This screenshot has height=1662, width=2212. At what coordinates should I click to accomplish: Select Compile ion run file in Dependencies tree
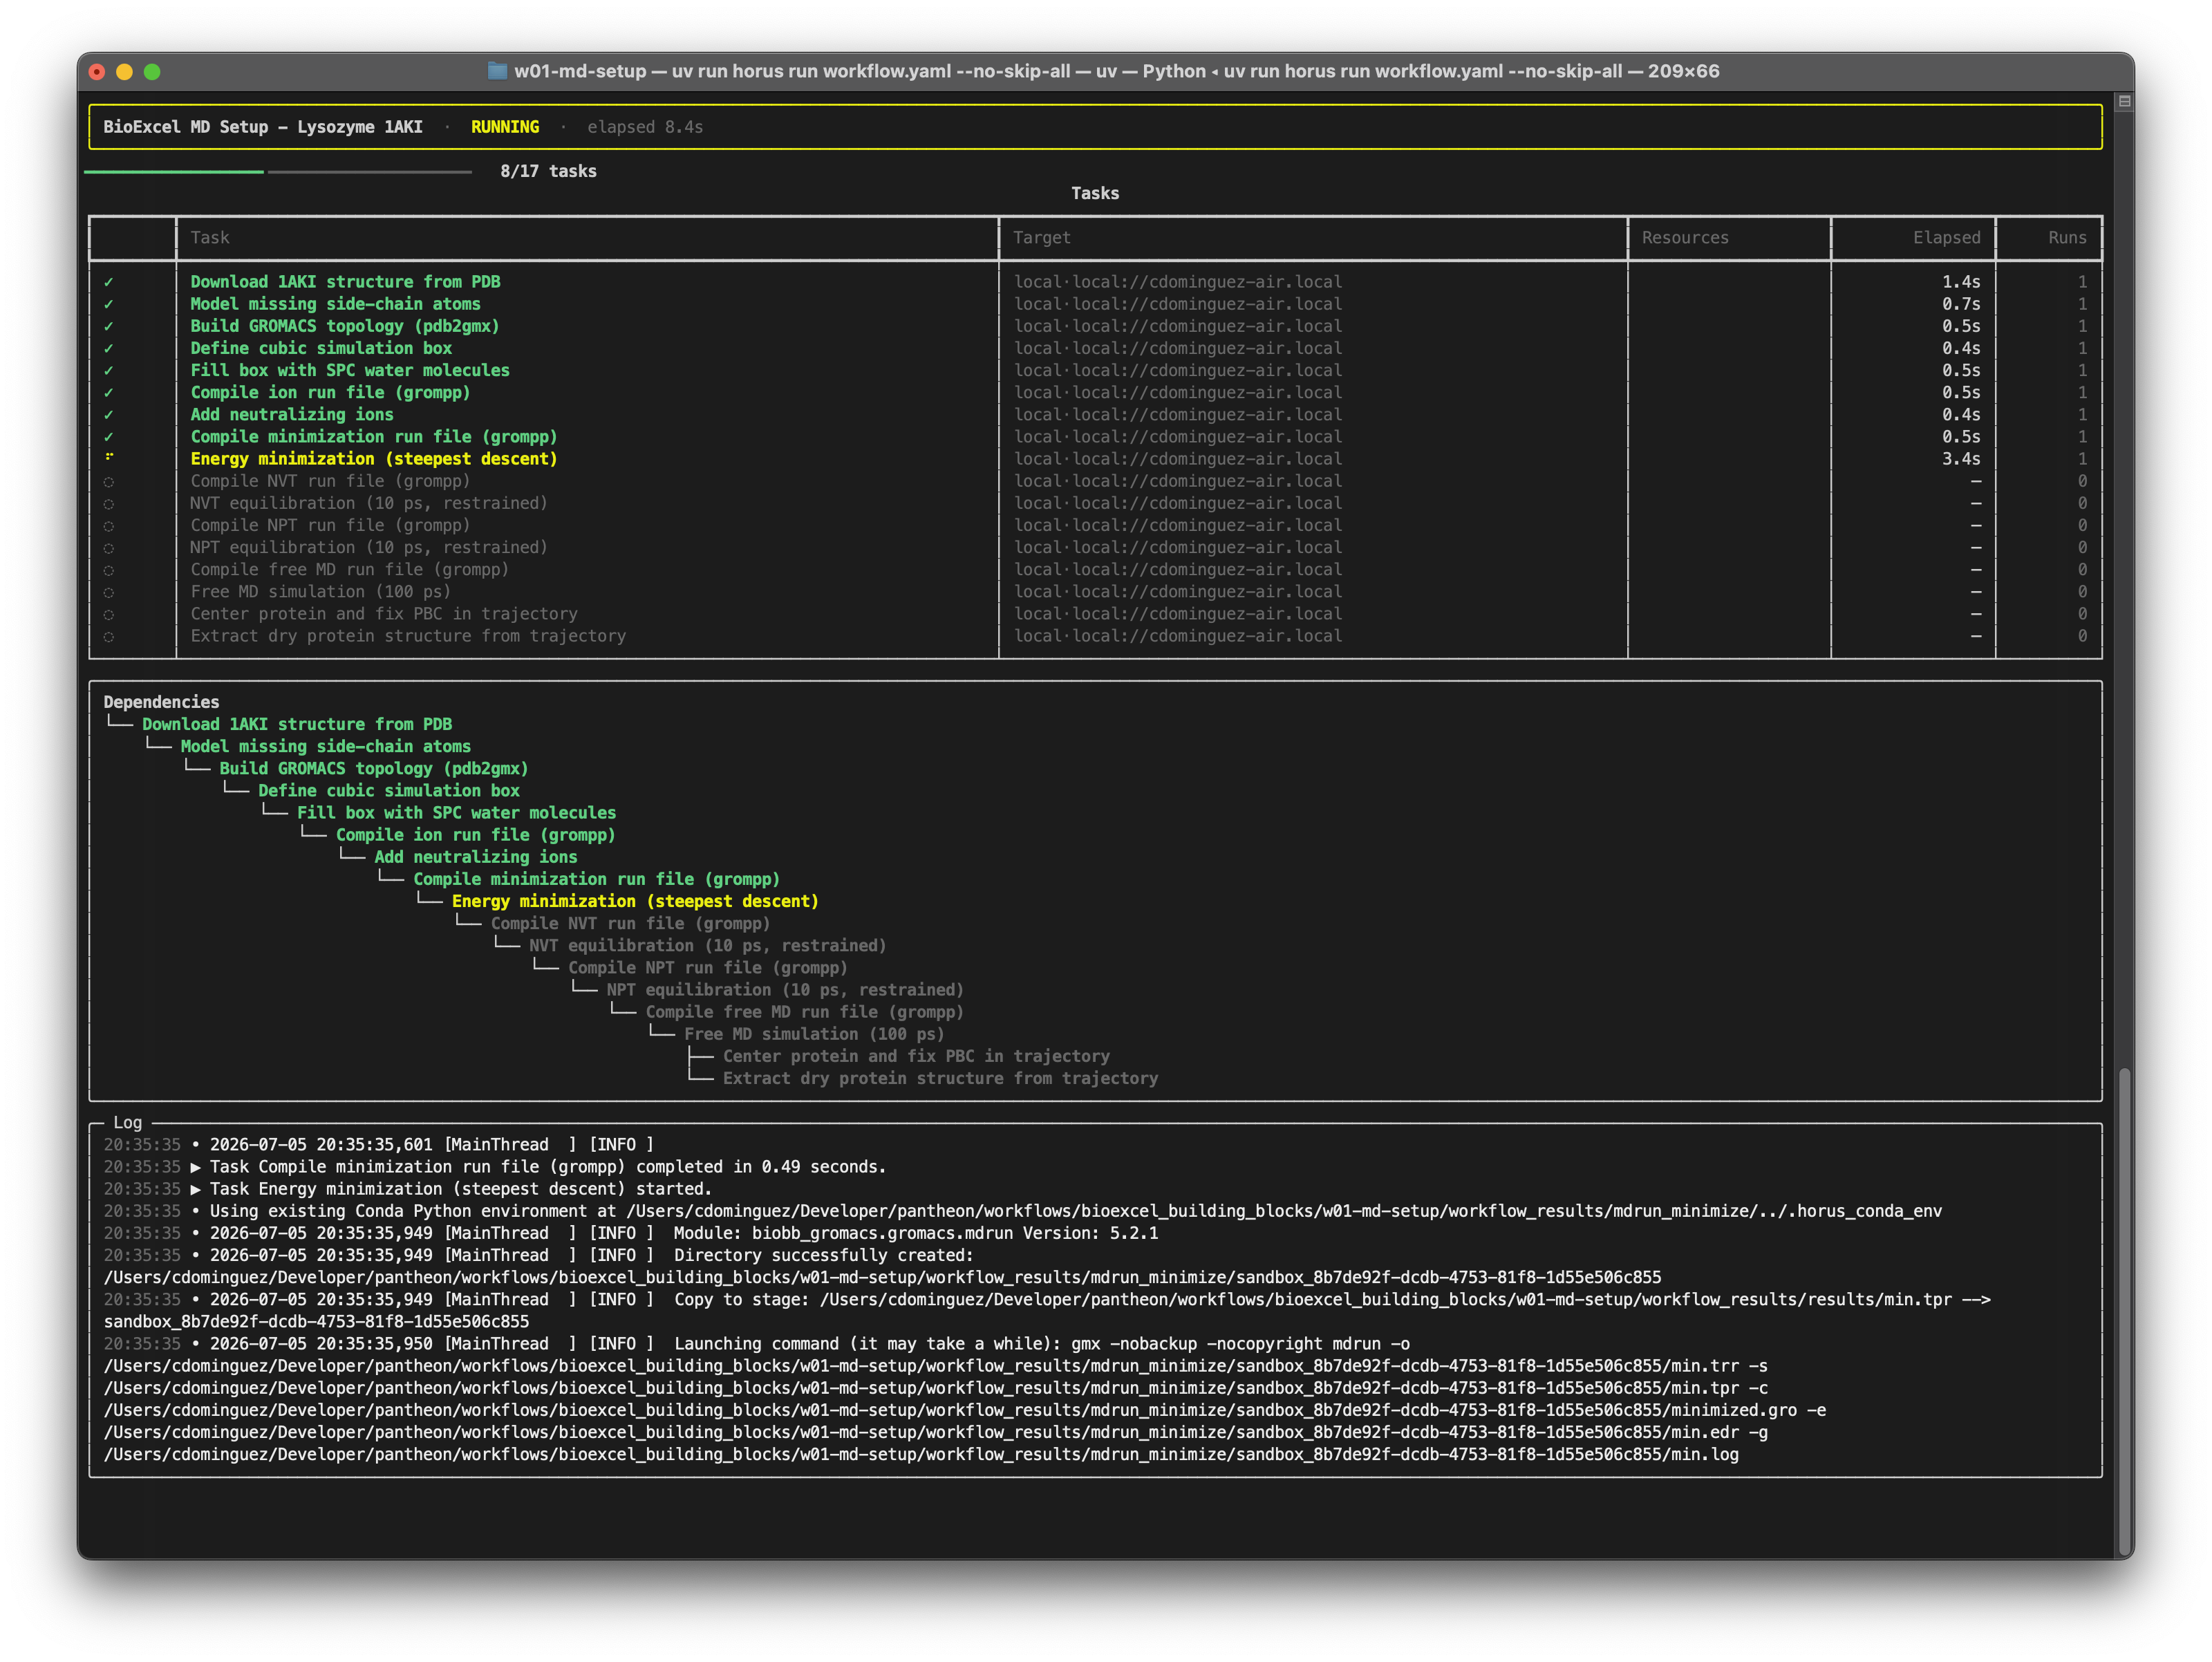[x=476, y=834]
